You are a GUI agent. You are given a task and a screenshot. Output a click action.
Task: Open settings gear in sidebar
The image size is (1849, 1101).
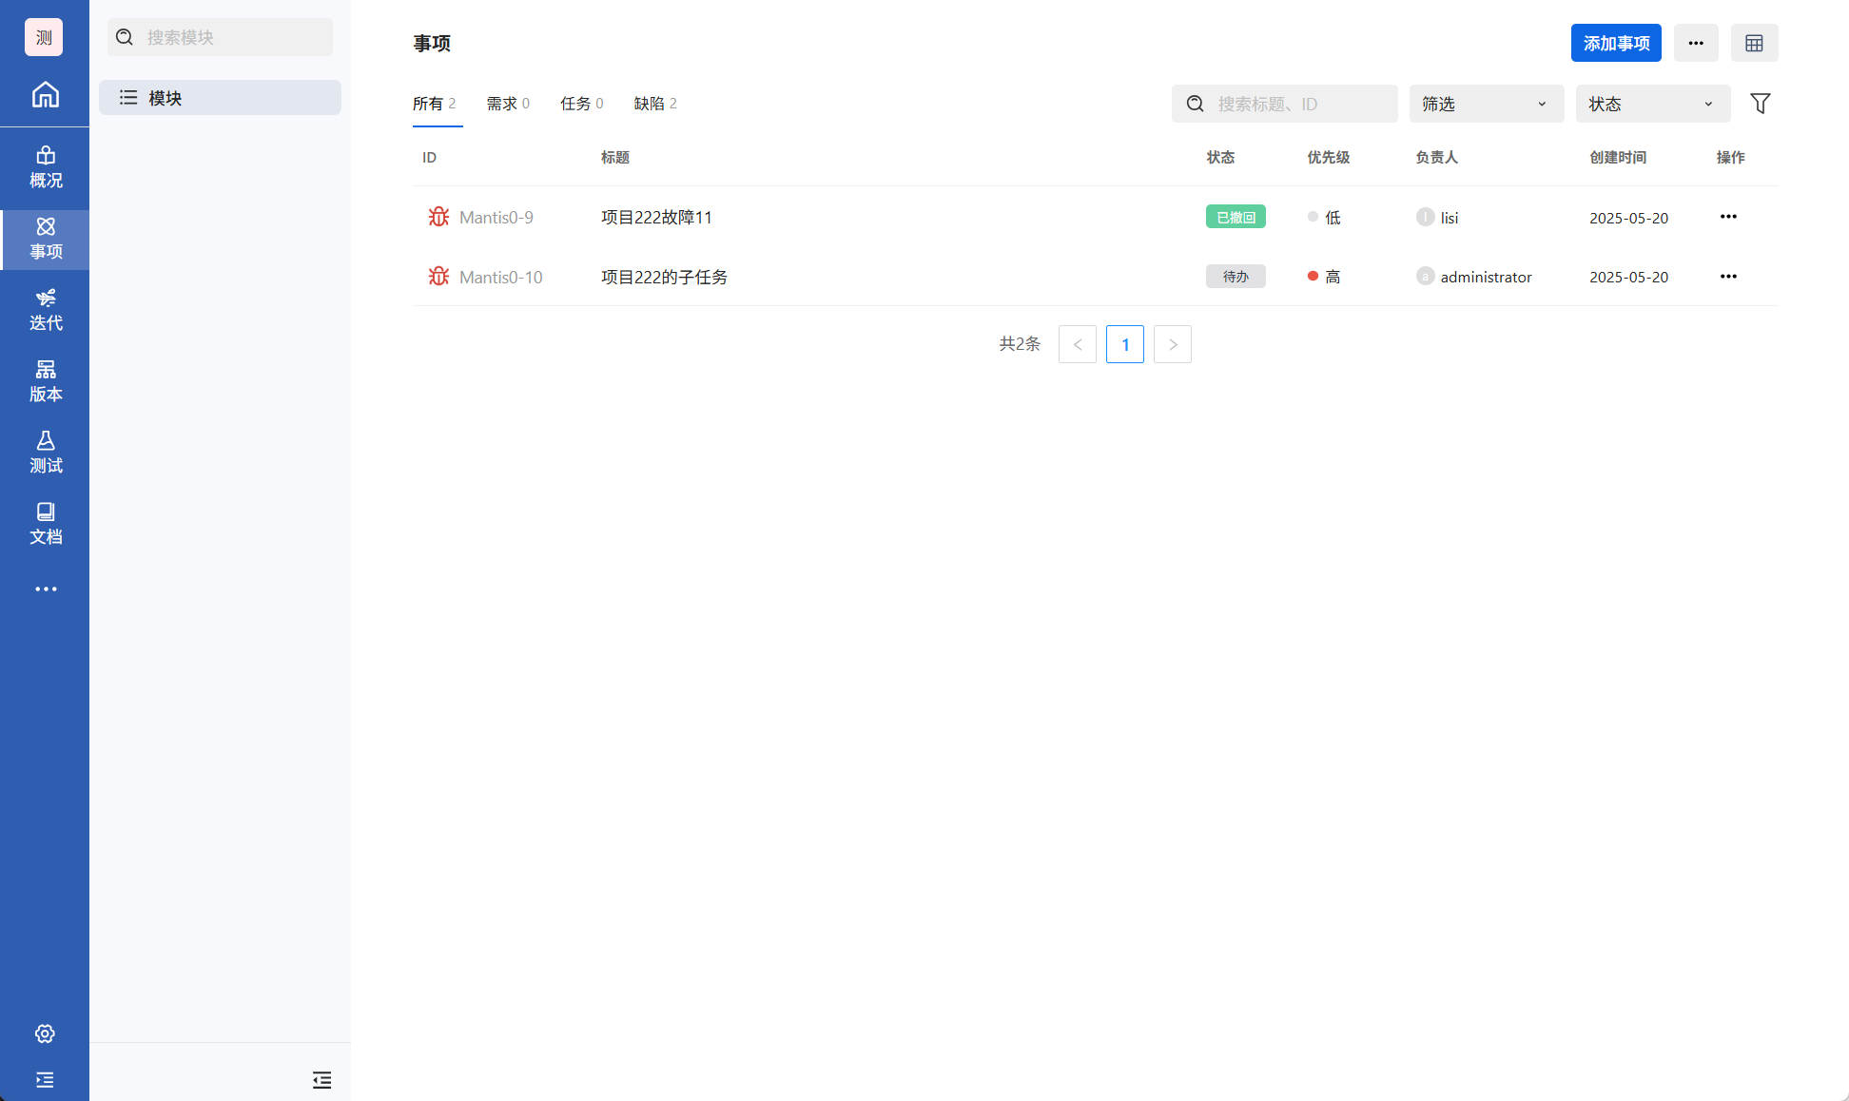click(x=45, y=1033)
